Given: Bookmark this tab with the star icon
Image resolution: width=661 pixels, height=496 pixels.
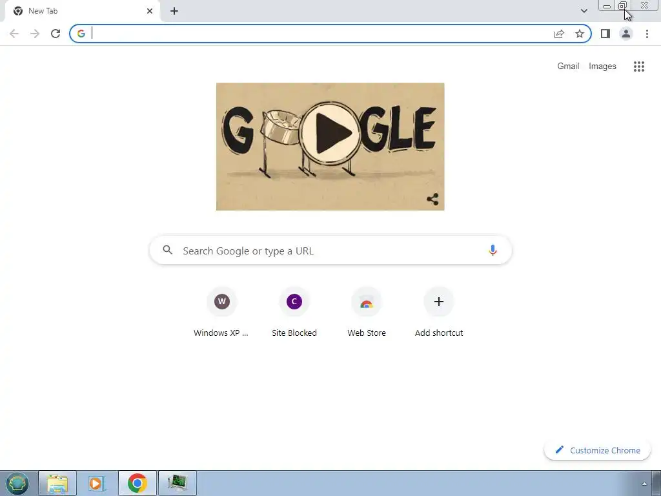Looking at the screenshot, I should coord(580,34).
